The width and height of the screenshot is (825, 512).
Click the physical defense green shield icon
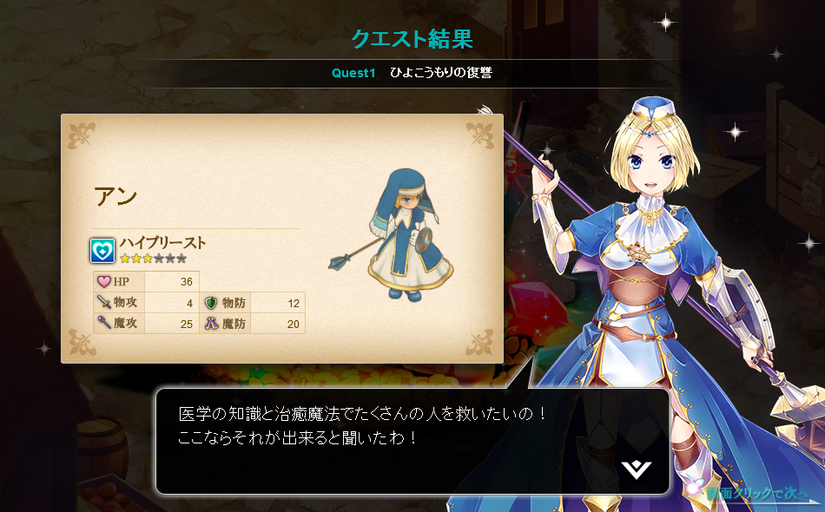(211, 302)
